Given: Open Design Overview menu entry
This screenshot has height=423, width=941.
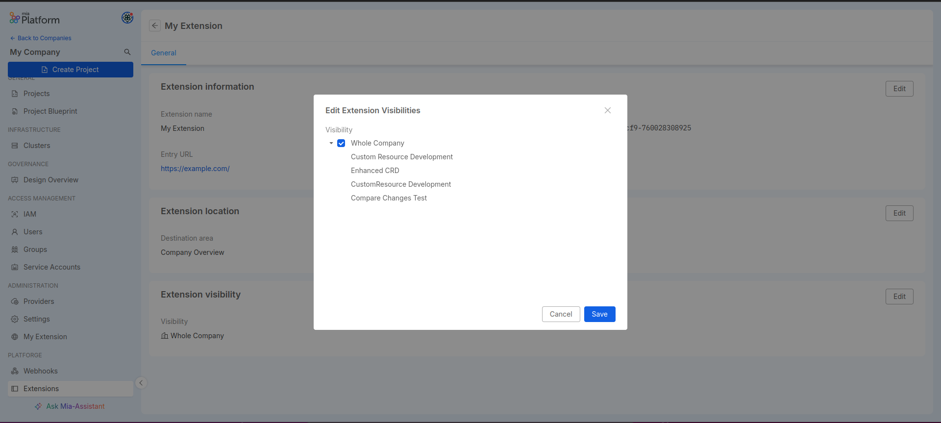Looking at the screenshot, I should coord(71,180).
